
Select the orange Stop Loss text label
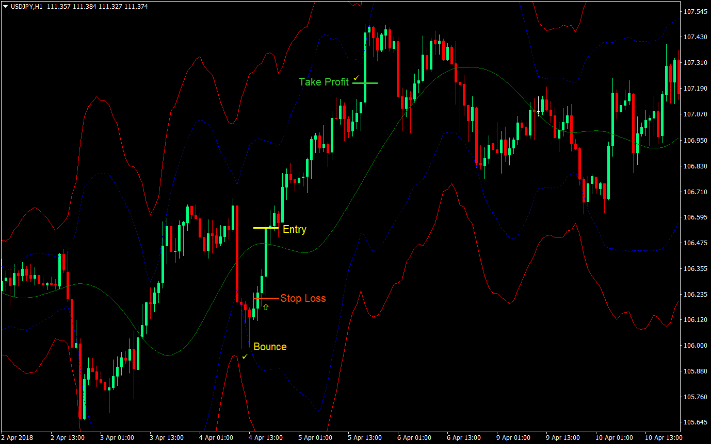[303, 298]
